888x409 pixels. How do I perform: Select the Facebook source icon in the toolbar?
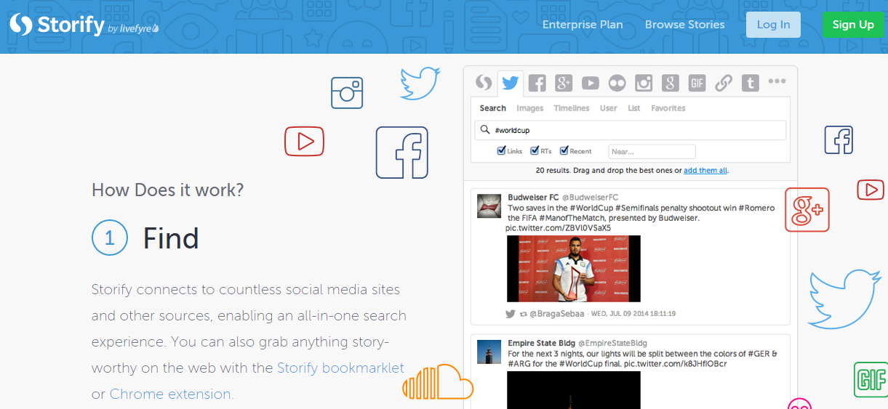click(537, 83)
